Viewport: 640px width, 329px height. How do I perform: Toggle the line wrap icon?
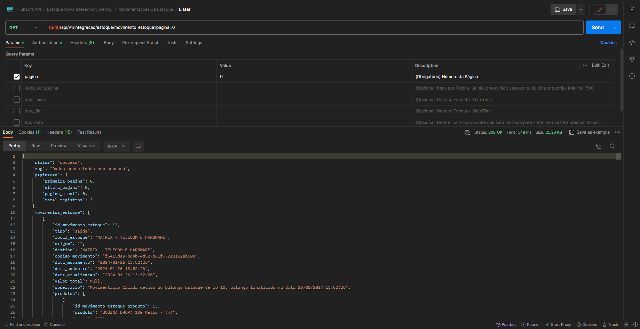coord(138,146)
